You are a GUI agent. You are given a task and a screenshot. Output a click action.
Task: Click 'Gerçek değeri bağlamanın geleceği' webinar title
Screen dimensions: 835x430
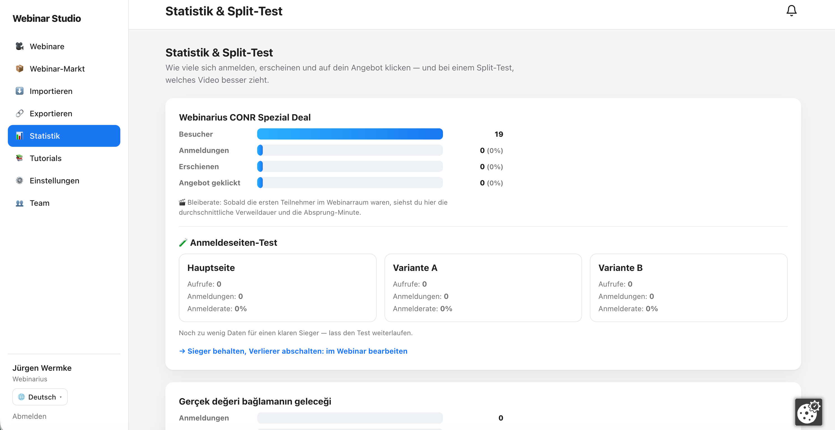click(x=255, y=401)
